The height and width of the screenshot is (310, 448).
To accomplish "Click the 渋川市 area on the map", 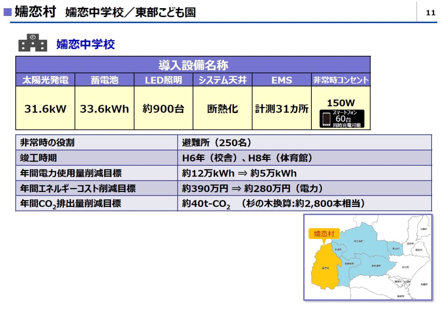I will (x=405, y=267).
